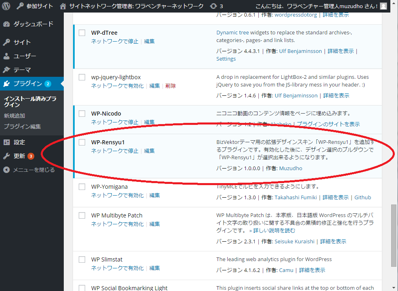Tick the WP-Rensyu1 checkbox
This screenshot has width=398, height=291.
click(x=82, y=142)
